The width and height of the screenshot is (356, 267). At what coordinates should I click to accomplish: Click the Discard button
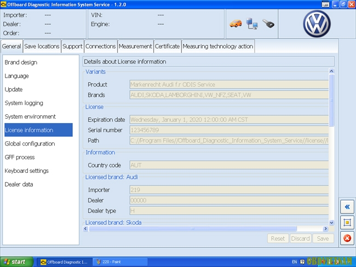pos(300,239)
